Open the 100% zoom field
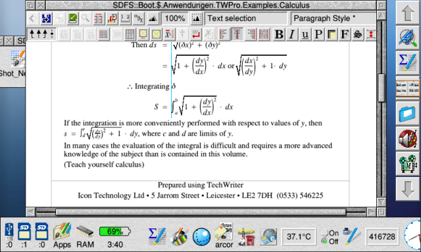Image resolution: width=421 pixels, height=252 pixels. pos(175,18)
